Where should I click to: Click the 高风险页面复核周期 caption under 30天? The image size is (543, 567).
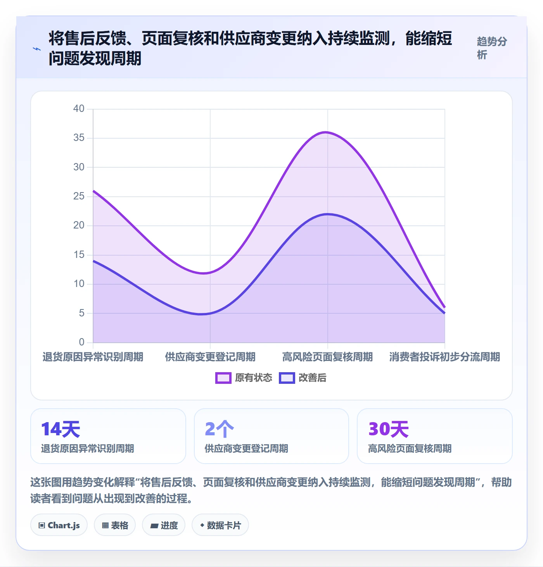[410, 448]
